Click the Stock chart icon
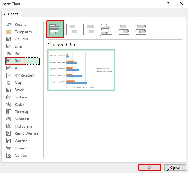This screenshot has width=188, height=173. click(x=8, y=90)
